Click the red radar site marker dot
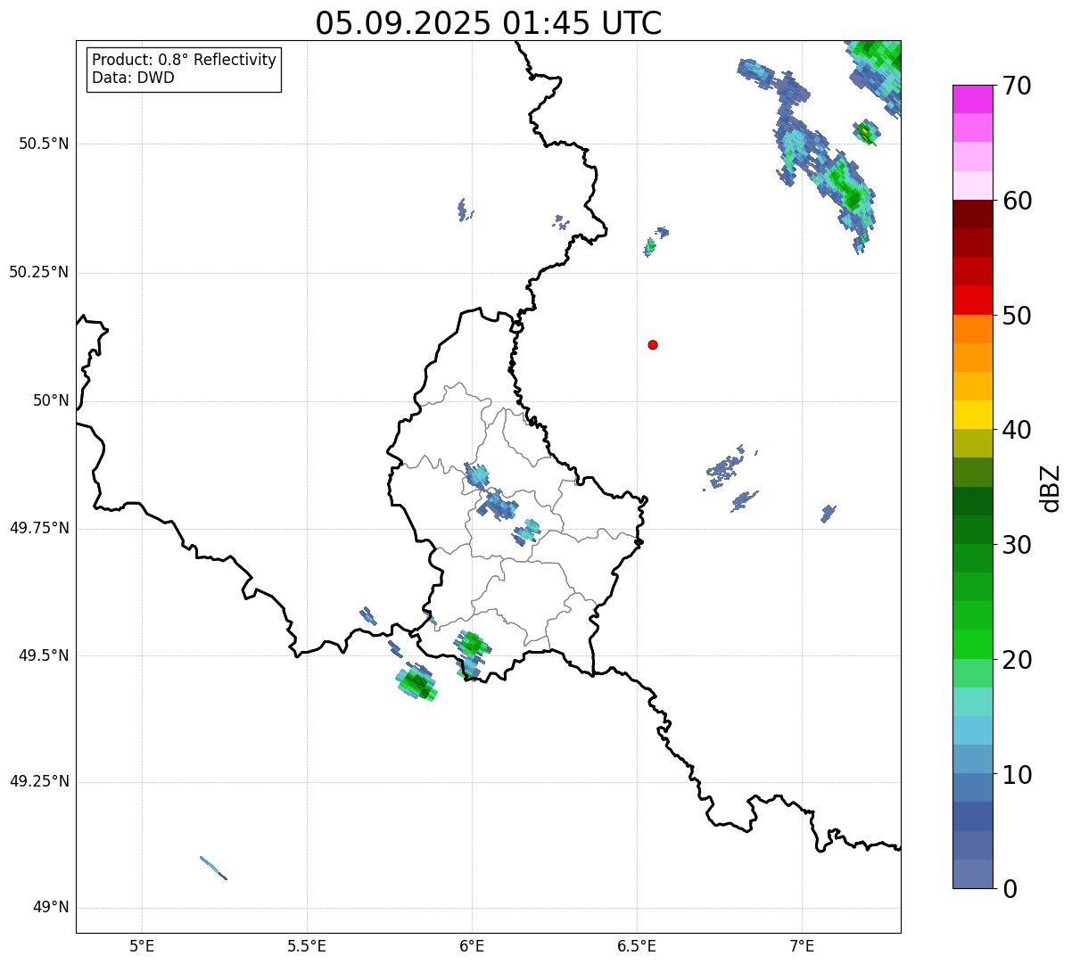This screenshot has width=1072, height=964. pos(653,345)
